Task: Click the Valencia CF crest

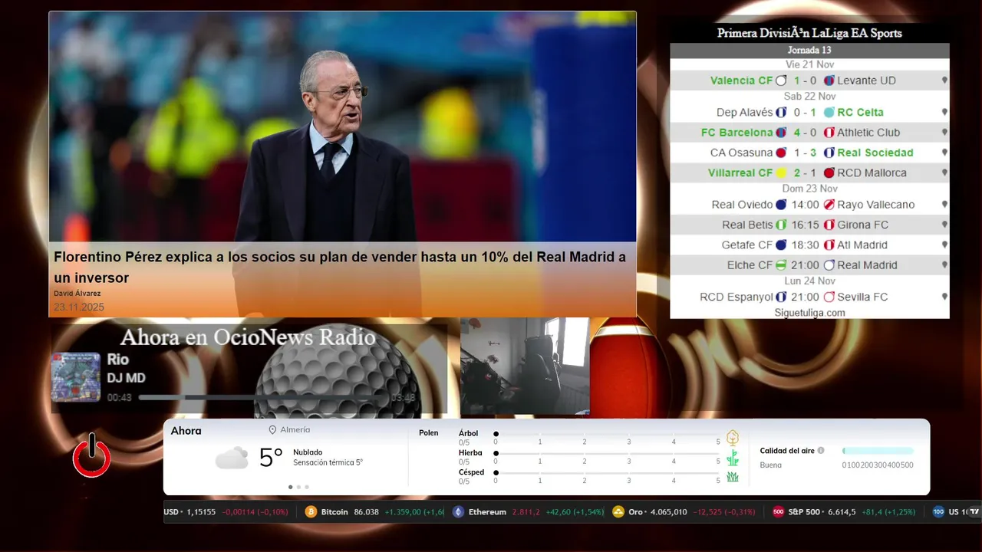Action: pyautogui.click(x=781, y=80)
